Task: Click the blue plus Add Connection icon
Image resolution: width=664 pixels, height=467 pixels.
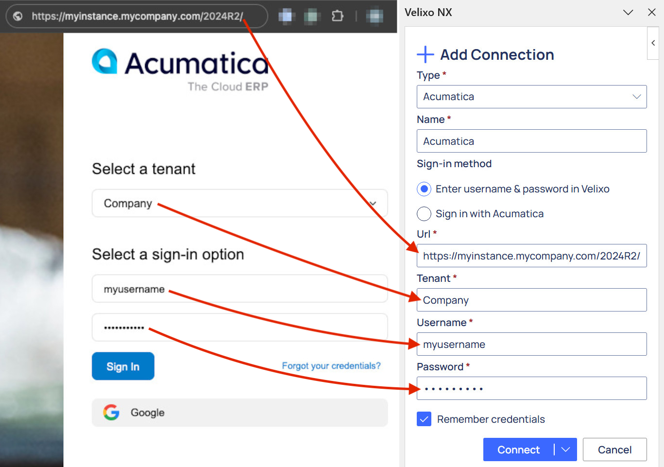Action: point(425,54)
